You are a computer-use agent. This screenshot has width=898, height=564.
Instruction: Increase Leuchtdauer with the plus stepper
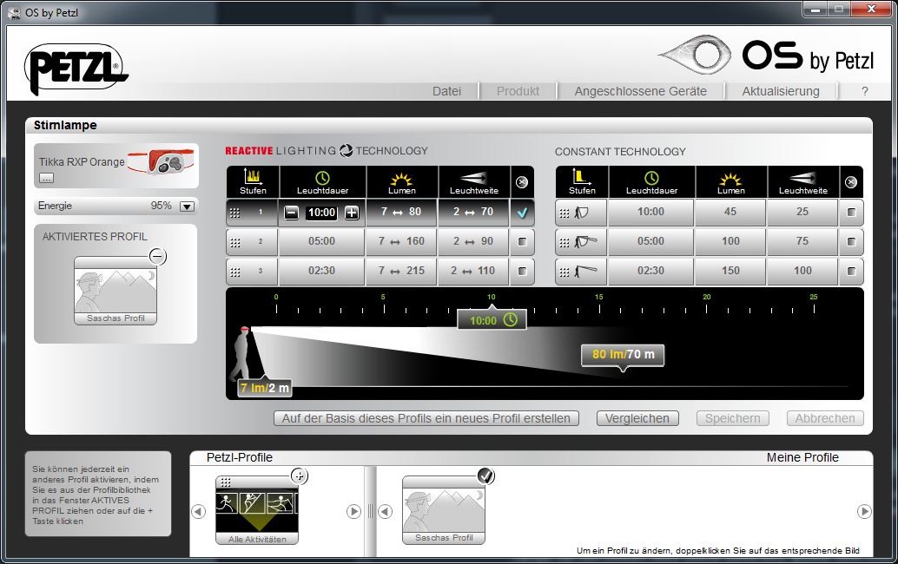coord(352,213)
